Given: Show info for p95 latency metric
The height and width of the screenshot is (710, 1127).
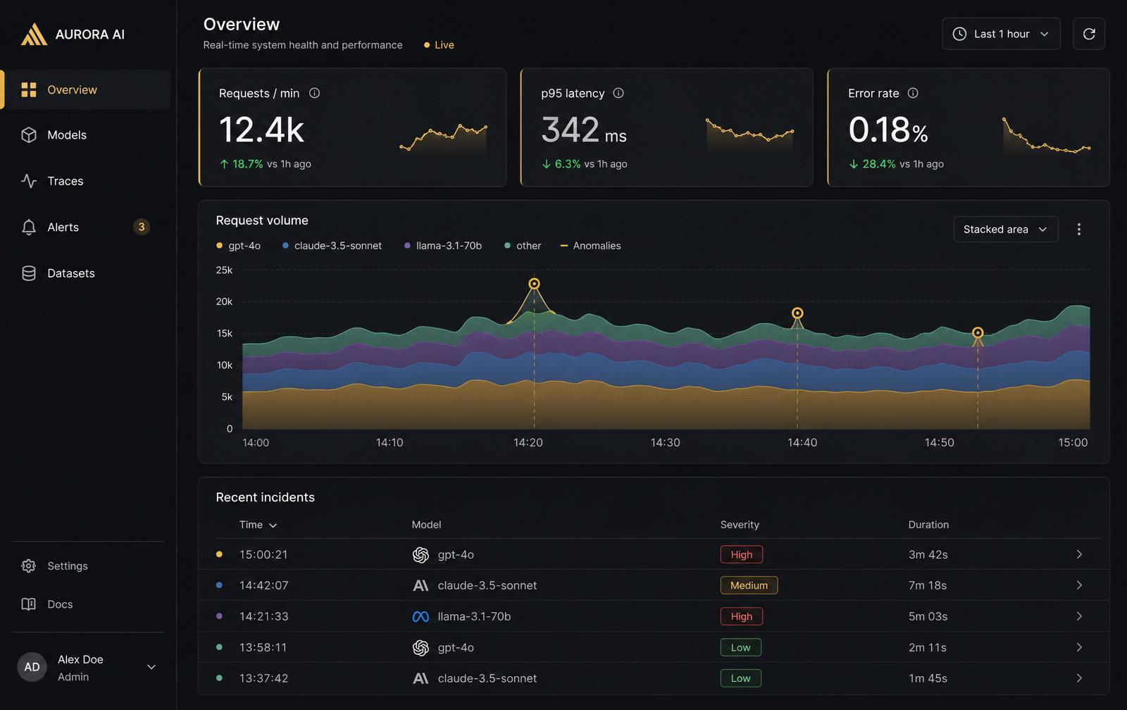Looking at the screenshot, I should click(618, 93).
